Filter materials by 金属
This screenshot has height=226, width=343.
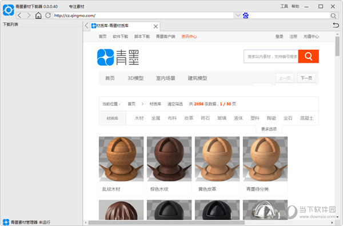pyautogui.click(x=155, y=118)
